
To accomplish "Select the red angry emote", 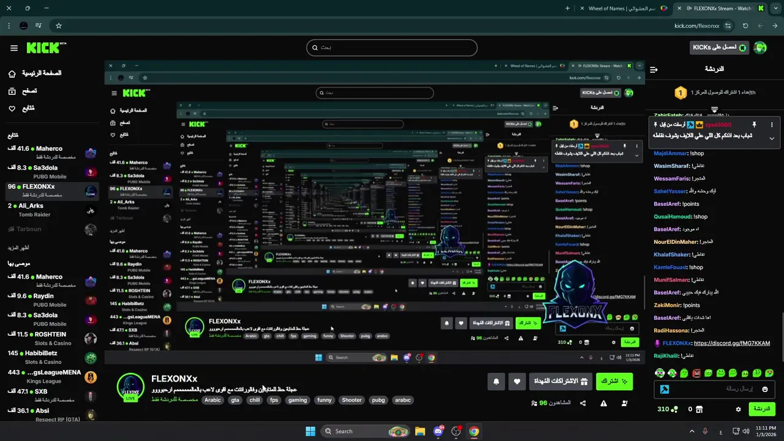I will point(696,373).
